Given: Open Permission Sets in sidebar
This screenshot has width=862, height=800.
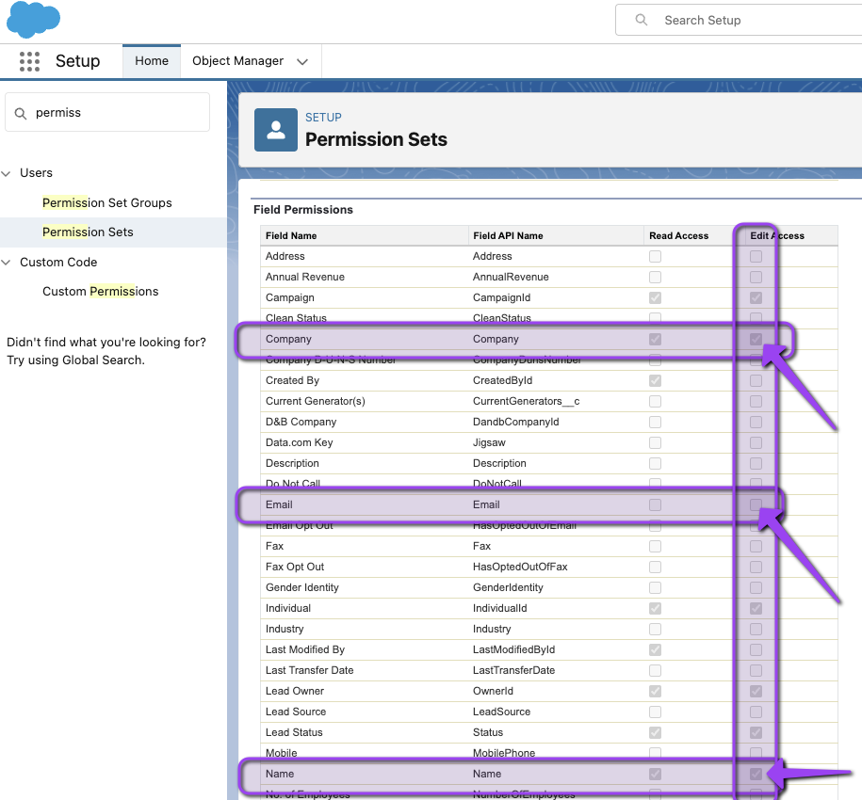Looking at the screenshot, I should 88,232.
